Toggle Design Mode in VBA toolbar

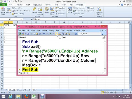point(60,34)
